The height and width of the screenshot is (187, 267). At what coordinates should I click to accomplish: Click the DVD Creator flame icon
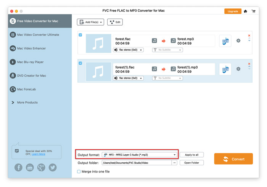click(13, 75)
